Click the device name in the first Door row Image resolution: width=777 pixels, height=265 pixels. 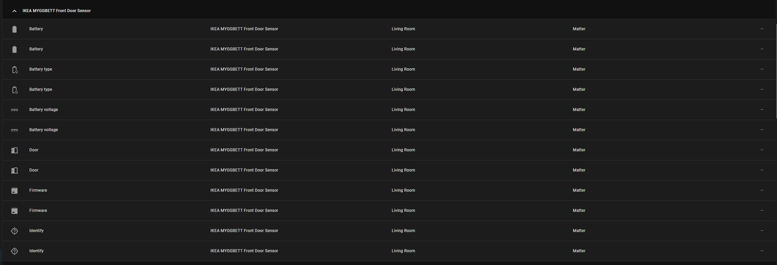click(244, 150)
